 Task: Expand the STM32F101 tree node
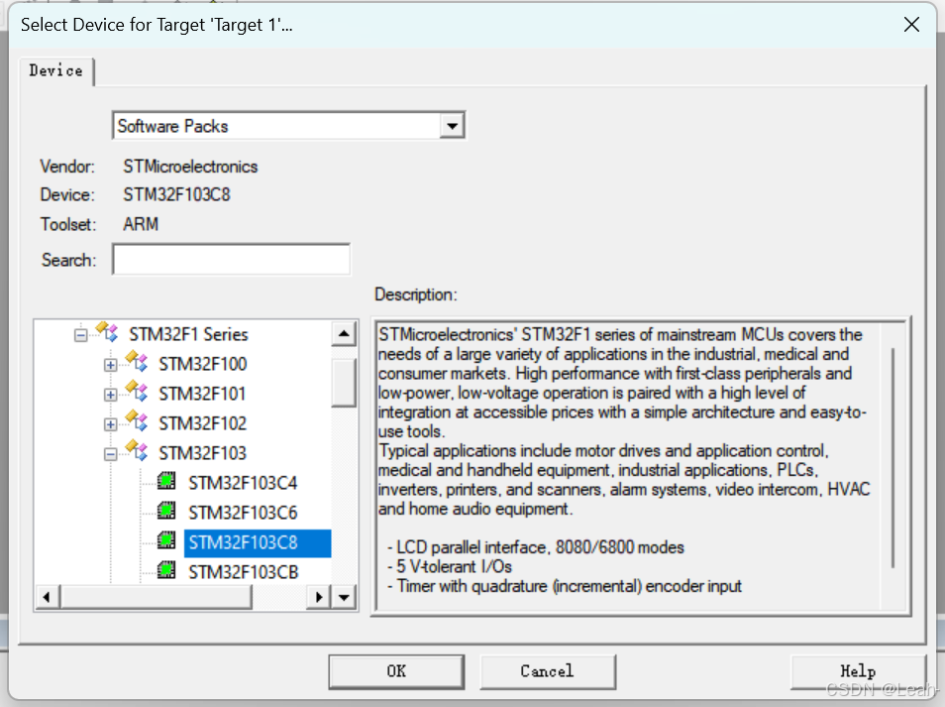point(110,395)
